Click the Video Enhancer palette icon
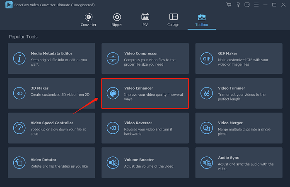This screenshot has height=187, width=290. (x=113, y=93)
